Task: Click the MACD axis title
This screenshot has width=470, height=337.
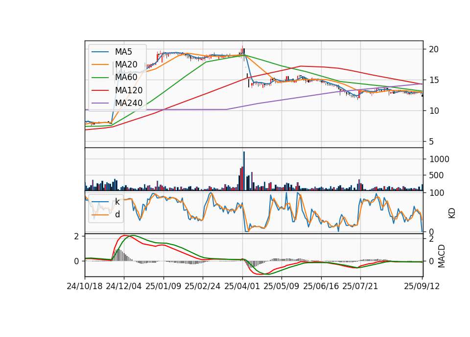Action: pyautogui.click(x=442, y=256)
